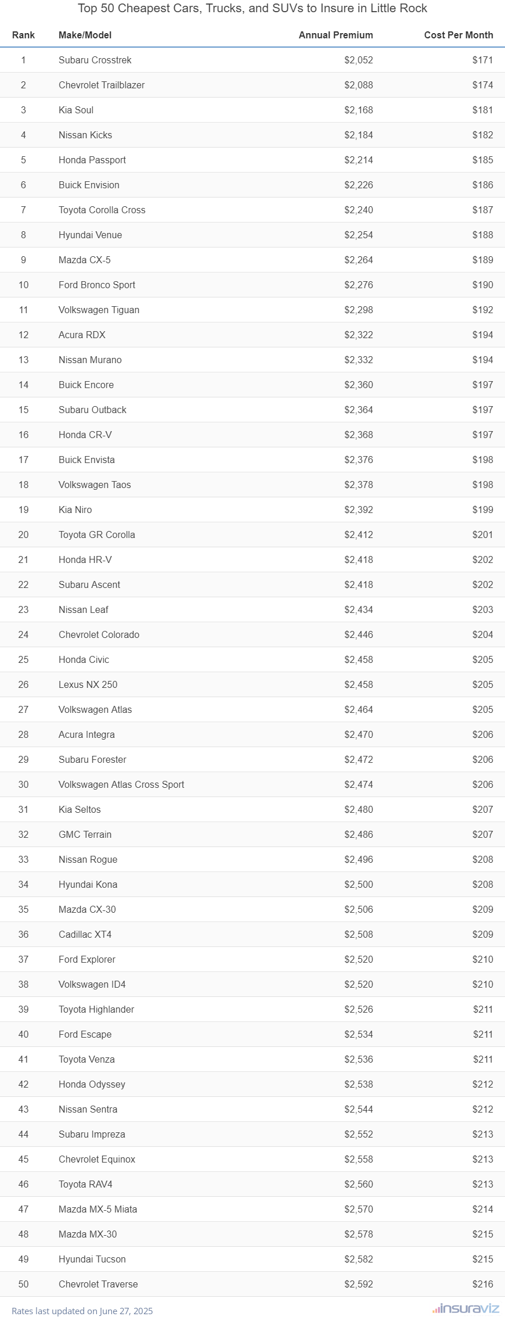Sort by the Make/Model column header

pyautogui.click(x=85, y=35)
